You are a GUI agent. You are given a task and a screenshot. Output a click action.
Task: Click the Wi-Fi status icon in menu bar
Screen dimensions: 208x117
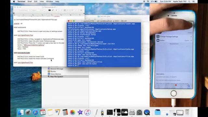tap(148, 1)
